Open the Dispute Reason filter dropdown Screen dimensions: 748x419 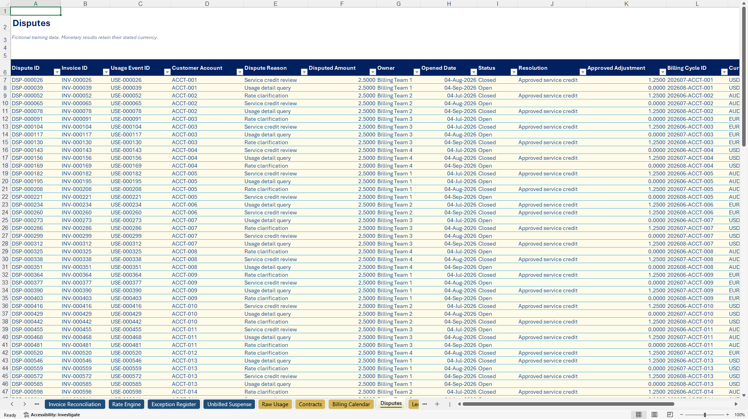(x=304, y=72)
